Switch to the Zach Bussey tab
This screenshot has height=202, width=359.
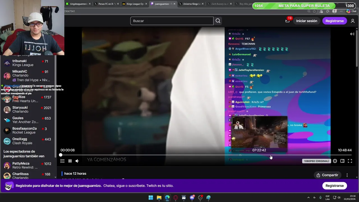(x=219, y=4)
